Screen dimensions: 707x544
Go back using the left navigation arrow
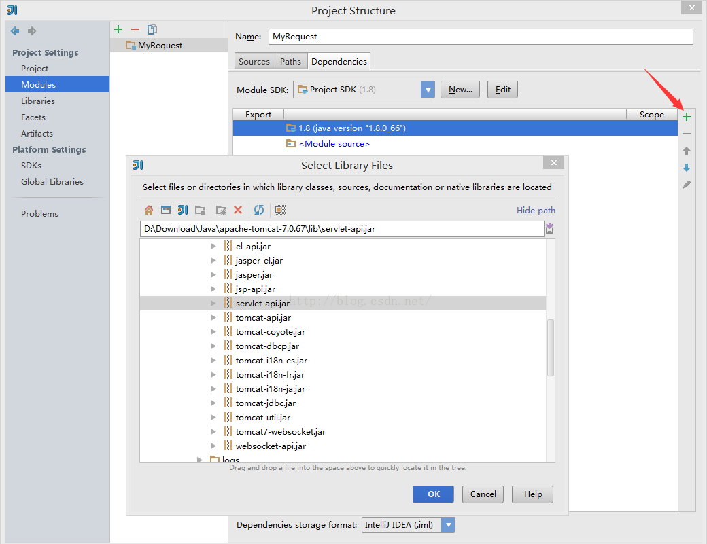15,31
